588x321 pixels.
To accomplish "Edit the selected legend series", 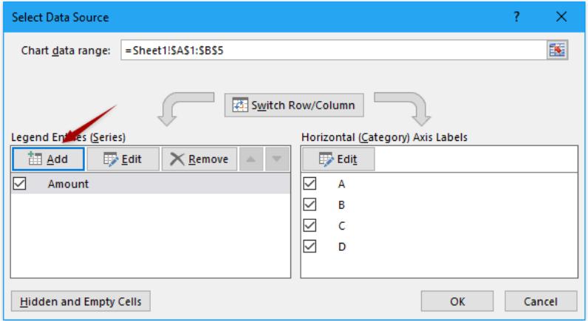I will pos(123,159).
